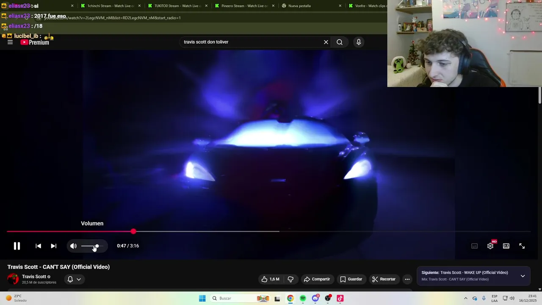This screenshot has width=542, height=305.
Task: Click the red progress bar scrubber
Action: [x=133, y=231]
